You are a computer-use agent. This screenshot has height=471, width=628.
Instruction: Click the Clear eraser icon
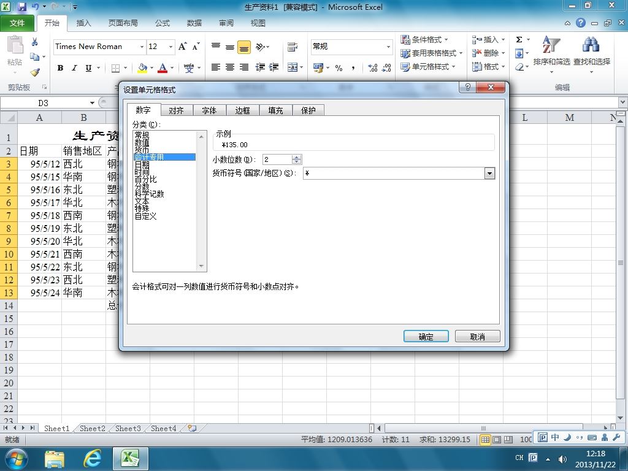pos(519,66)
